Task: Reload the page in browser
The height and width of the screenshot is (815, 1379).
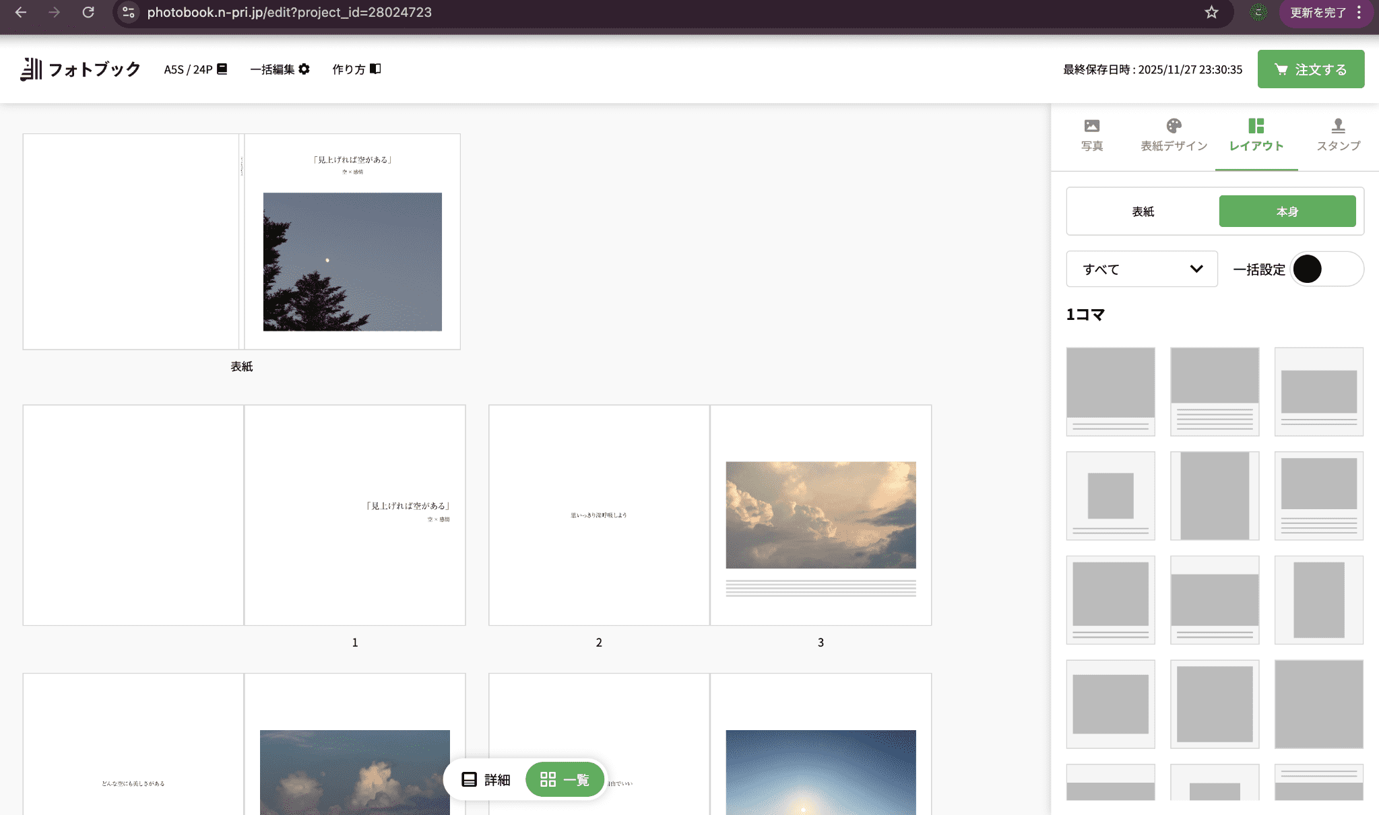Action: coord(88,12)
